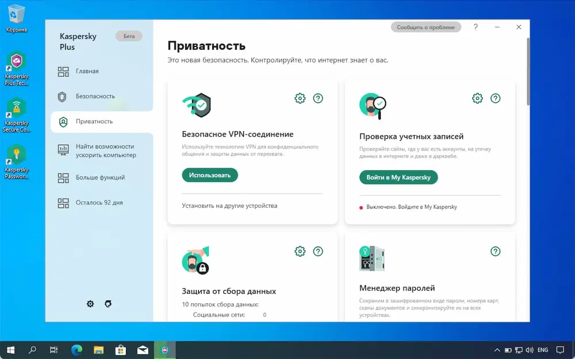Click the Kaspersky app icon on the taskbar
575x359 pixels.
[164, 350]
